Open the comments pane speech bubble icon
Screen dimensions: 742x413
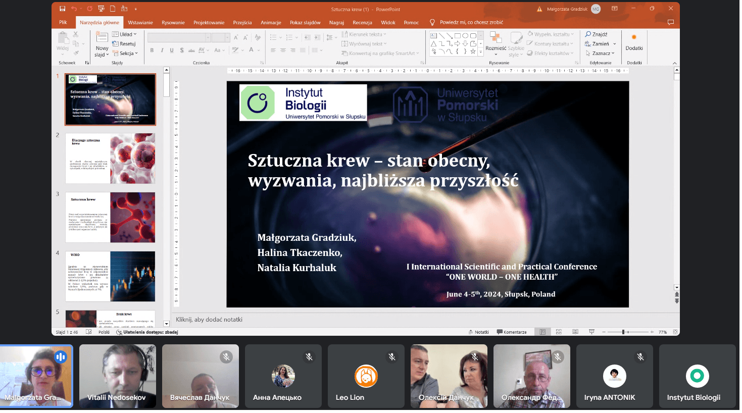(671, 22)
